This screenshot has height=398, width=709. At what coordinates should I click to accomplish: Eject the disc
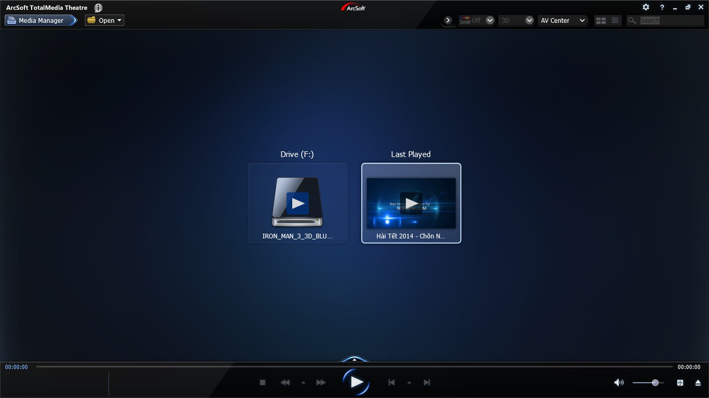698,382
